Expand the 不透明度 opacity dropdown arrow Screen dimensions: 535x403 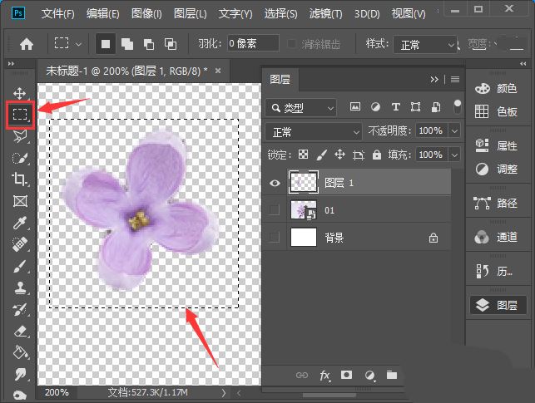[x=454, y=131]
